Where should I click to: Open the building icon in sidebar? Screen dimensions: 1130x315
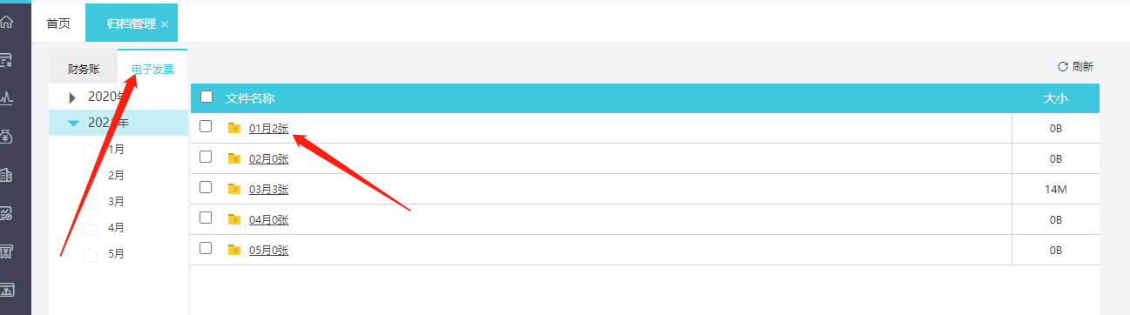pyautogui.click(x=7, y=175)
